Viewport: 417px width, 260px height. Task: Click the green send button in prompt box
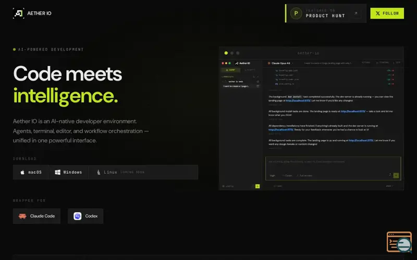click(396, 175)
